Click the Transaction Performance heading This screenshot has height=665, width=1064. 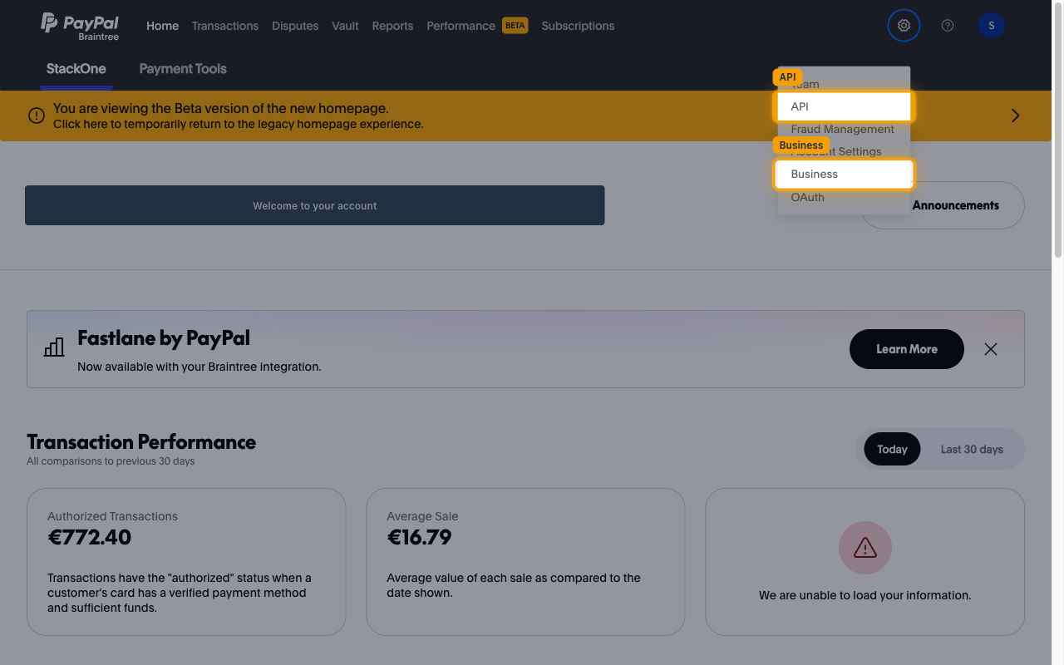coord(141,441)
